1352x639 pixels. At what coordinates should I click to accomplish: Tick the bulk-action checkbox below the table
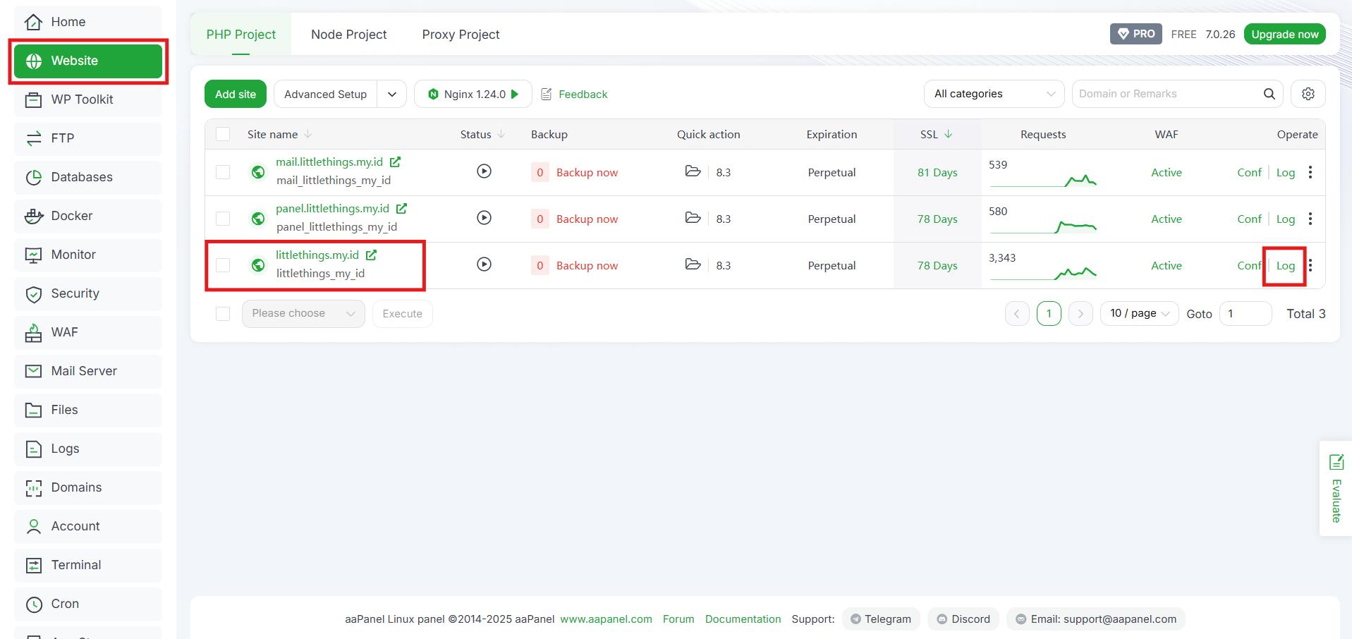[223, 314]
